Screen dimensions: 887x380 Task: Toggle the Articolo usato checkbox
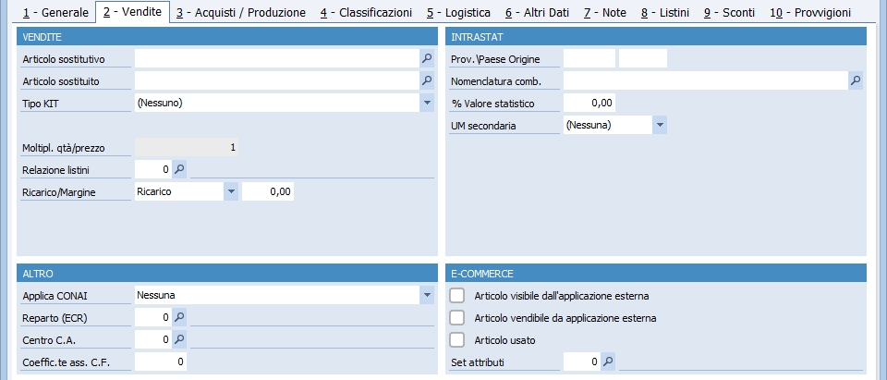point(457,340)
